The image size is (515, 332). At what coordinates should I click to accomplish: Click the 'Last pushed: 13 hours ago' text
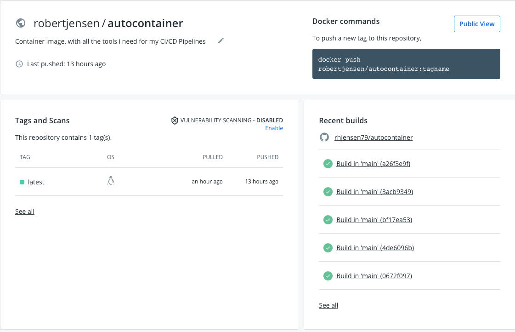[66, 64]
